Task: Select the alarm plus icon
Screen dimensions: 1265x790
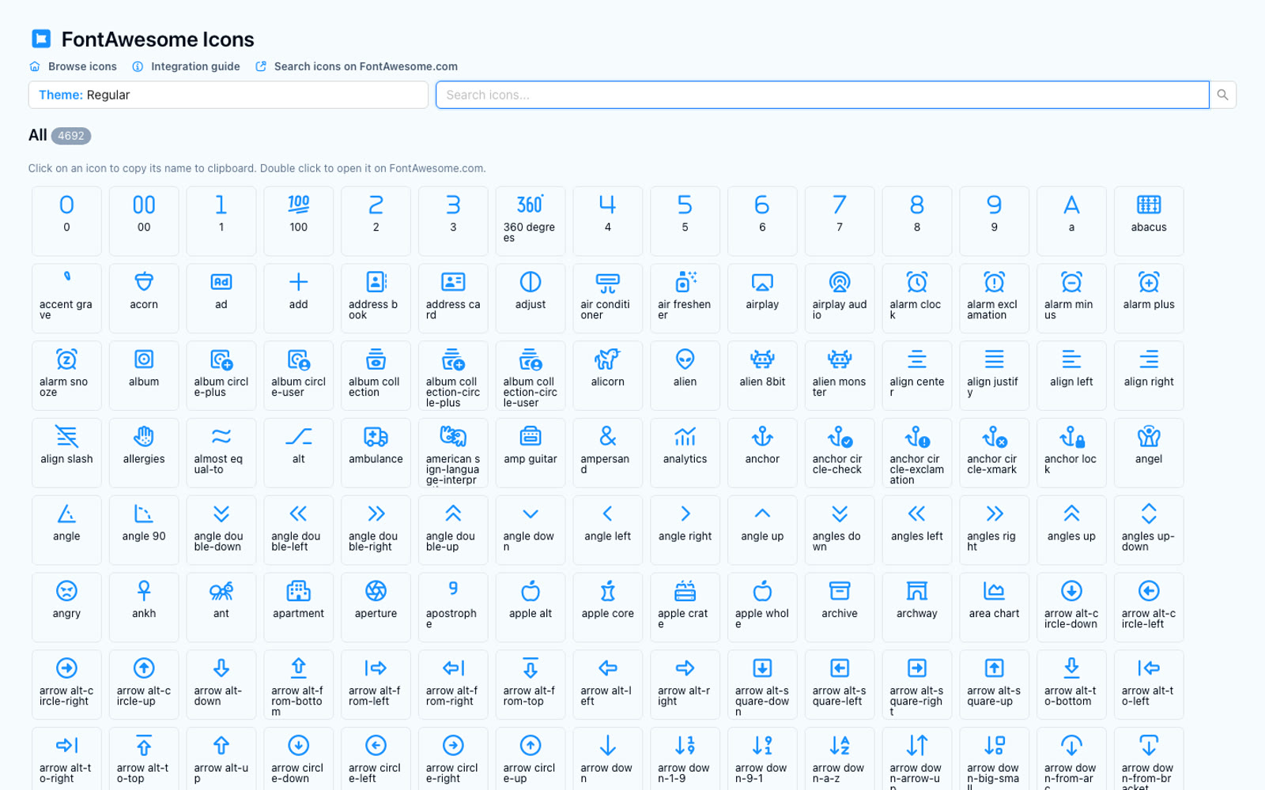Action: pyautogui.click(x=1149, y=299)
